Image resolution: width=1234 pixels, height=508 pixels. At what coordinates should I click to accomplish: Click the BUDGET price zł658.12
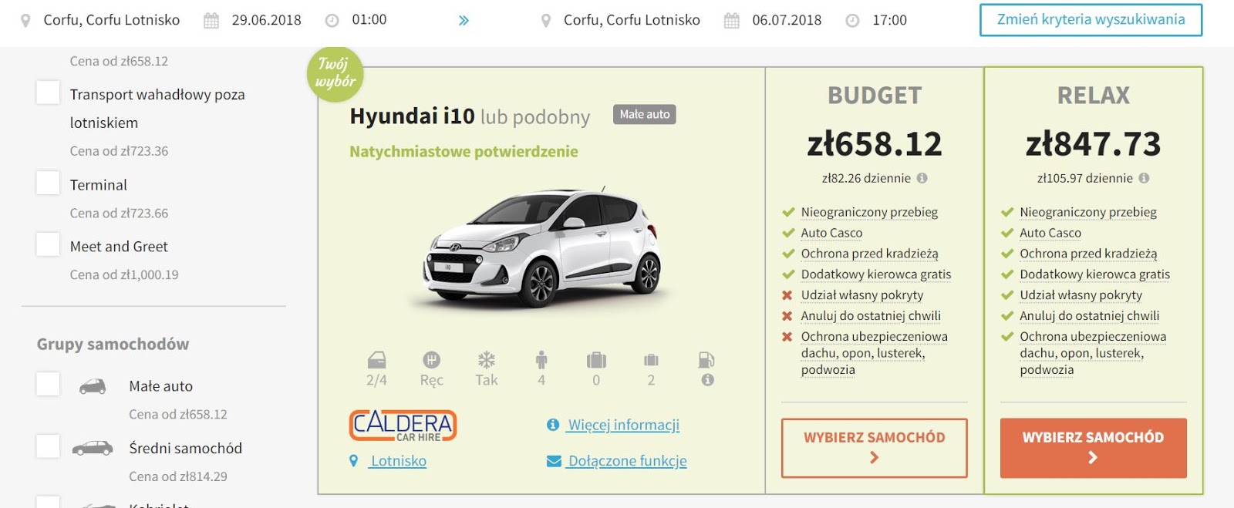[x=875, y=144]
